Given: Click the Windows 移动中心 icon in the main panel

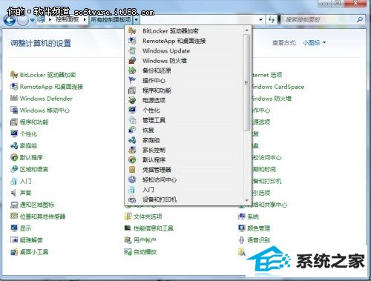Looking at the screenshot, I should (14, 110).
